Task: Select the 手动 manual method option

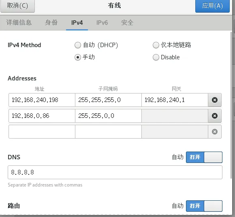Action: pyautogui.click(x=78, y=57)
